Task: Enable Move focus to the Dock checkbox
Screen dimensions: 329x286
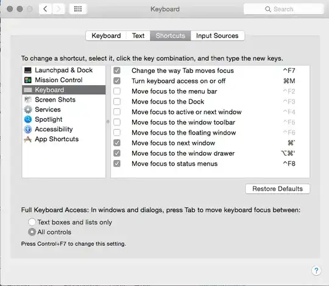Action: [x=117, y=102]
